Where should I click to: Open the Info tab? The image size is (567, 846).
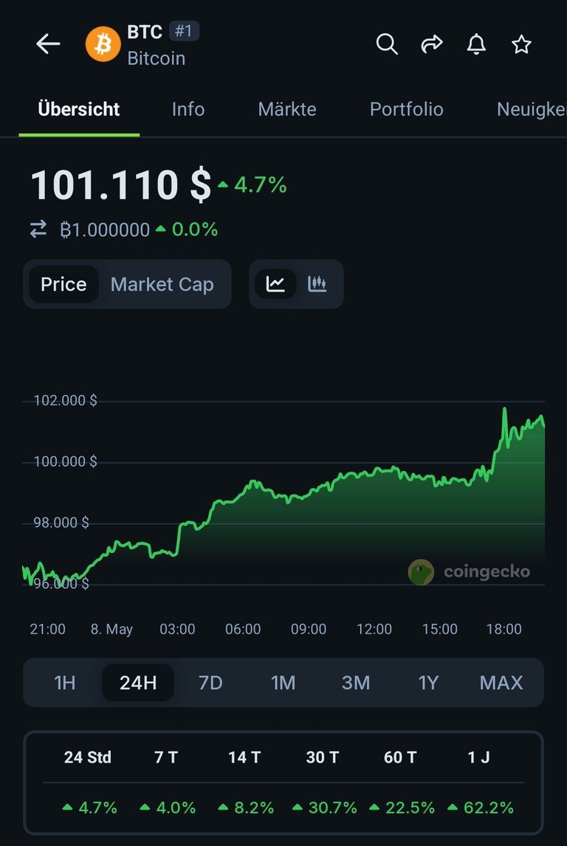point(188,109)
